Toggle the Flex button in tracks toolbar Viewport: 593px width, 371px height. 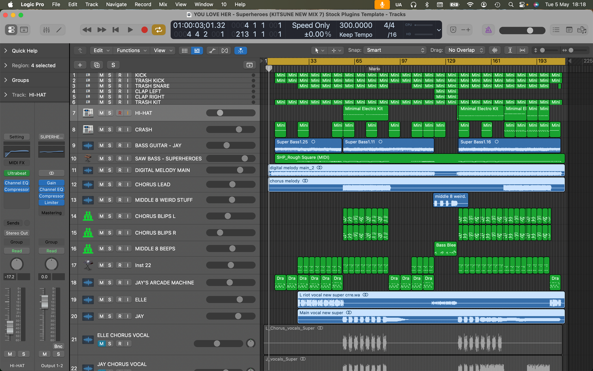tap(225, 51)
